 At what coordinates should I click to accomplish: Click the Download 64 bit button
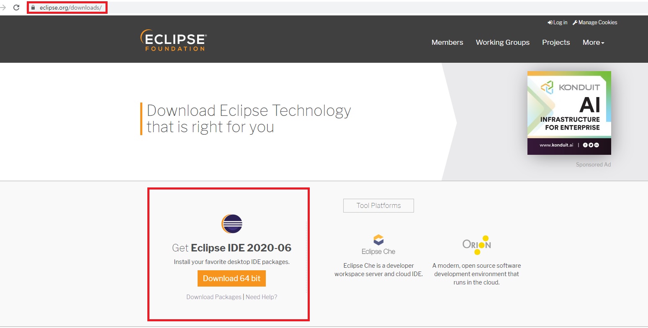pos(232,279)
